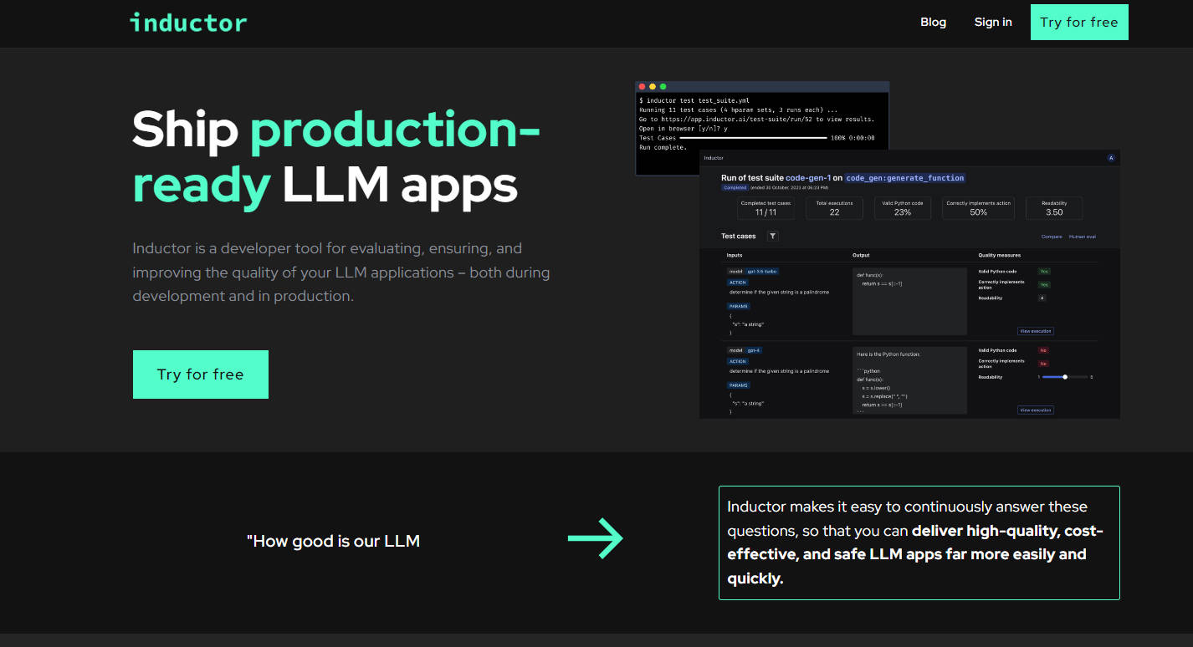Screen dimensions: 1193x647
Task: Open the Compare link in Test cases
Action: tap(1052, 237)
